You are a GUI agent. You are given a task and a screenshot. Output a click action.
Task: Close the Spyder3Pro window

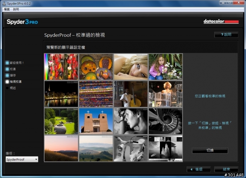(x=238, y=3)
